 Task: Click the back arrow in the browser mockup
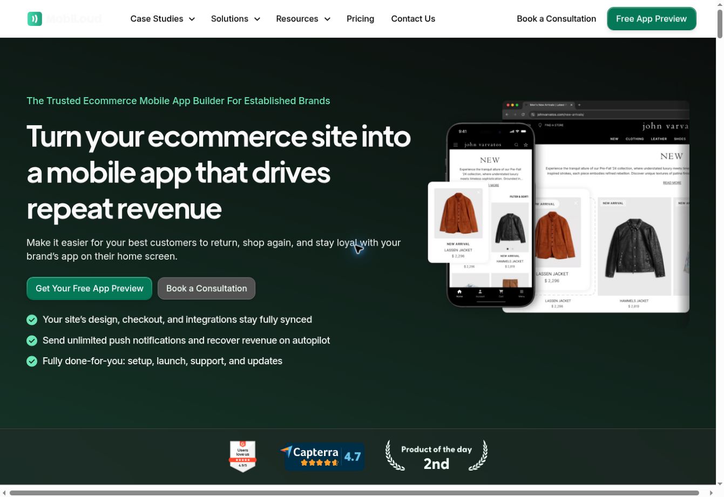point(507,114)
